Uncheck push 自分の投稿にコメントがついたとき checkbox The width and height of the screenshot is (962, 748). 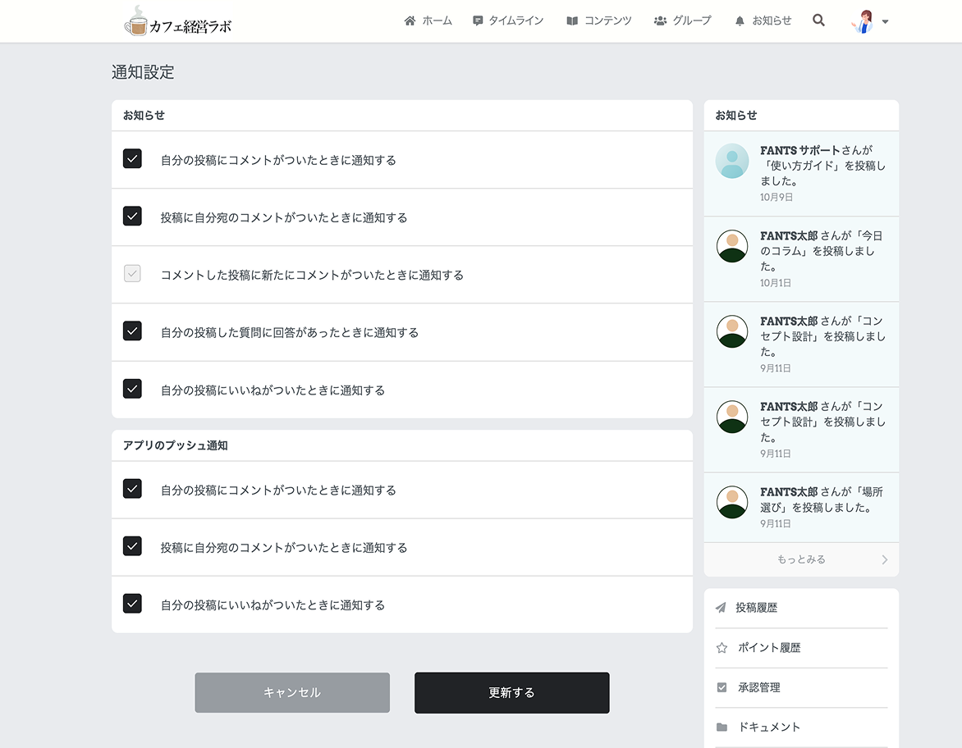point(132,489)
